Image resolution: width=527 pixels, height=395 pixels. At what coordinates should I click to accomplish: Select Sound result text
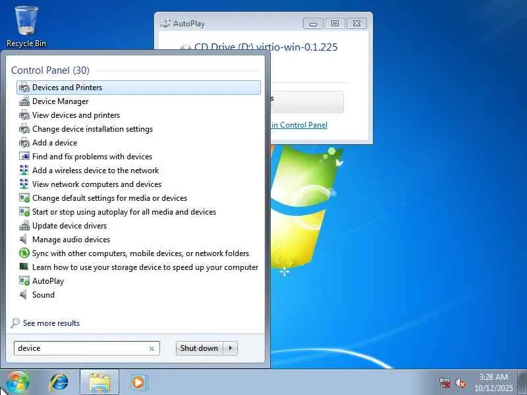43,295
